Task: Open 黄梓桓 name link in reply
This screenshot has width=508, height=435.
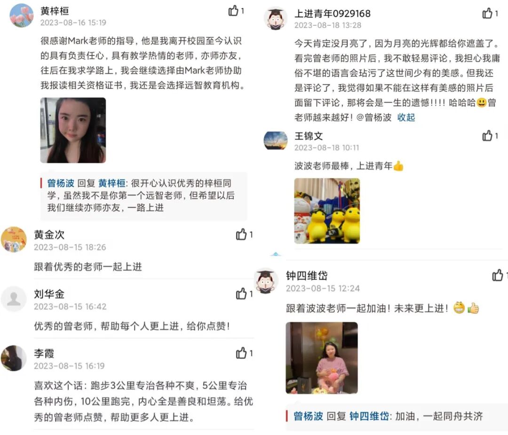Action: click(112, 183)
